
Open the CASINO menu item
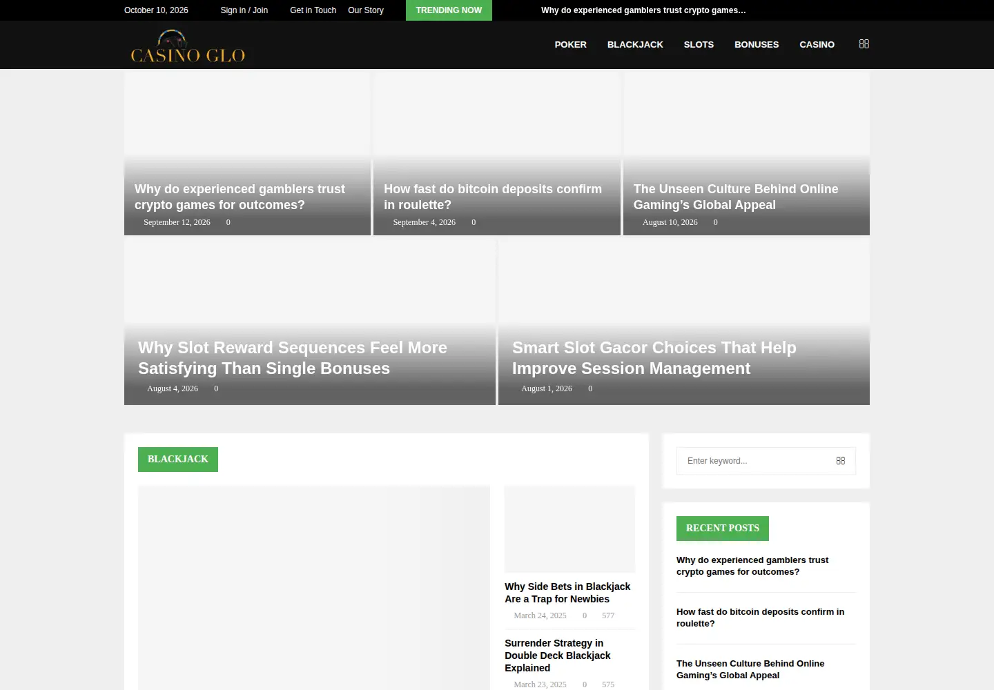817,45
